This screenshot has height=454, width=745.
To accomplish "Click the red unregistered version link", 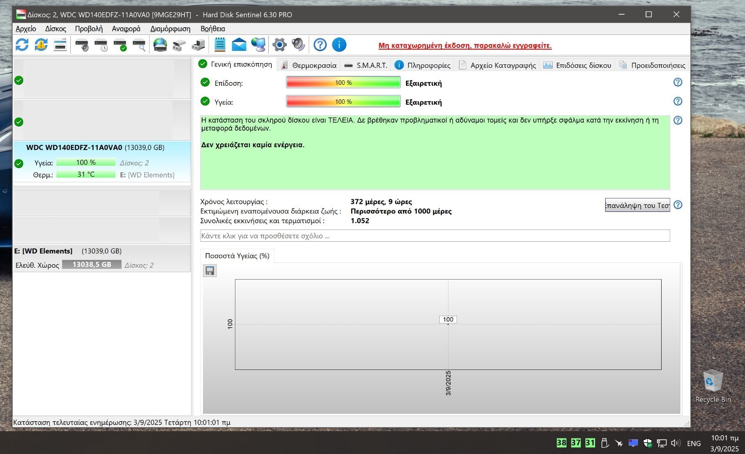I will [x=465, y=45].
